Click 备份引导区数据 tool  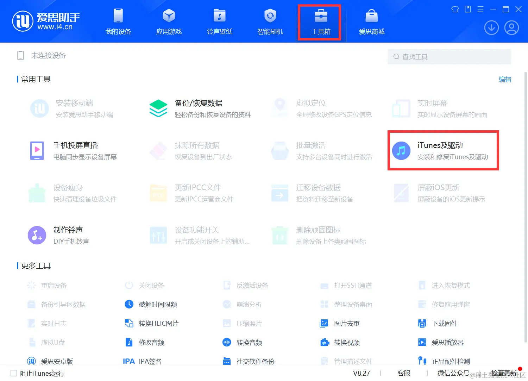coord(56,304)
